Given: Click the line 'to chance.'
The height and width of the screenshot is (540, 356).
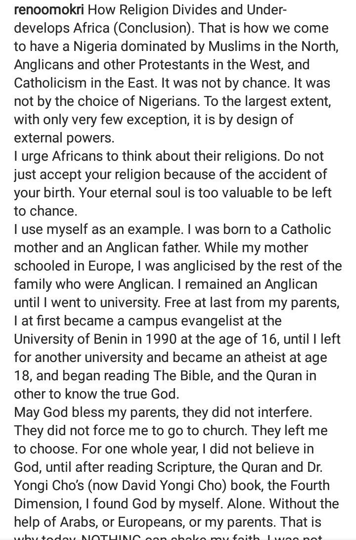Looking at the screenshot, I should (x=45, y=211).
